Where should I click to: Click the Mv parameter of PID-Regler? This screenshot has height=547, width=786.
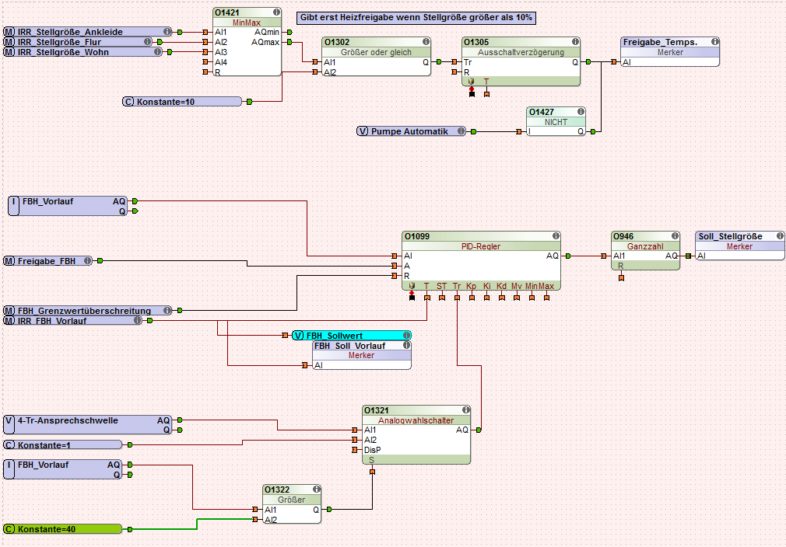click(x=516, y=286)
